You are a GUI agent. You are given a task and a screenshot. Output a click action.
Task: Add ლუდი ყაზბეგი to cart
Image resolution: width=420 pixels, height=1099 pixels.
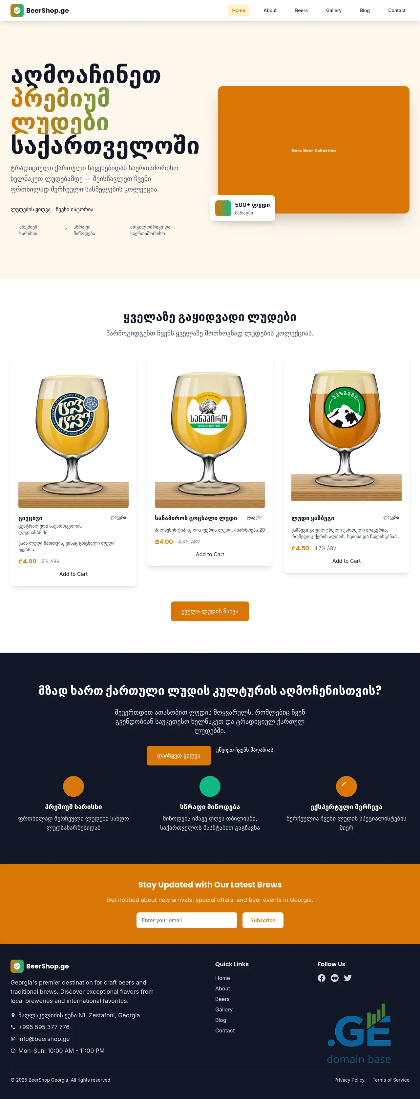pyautogui.click(x=346, y=560)
